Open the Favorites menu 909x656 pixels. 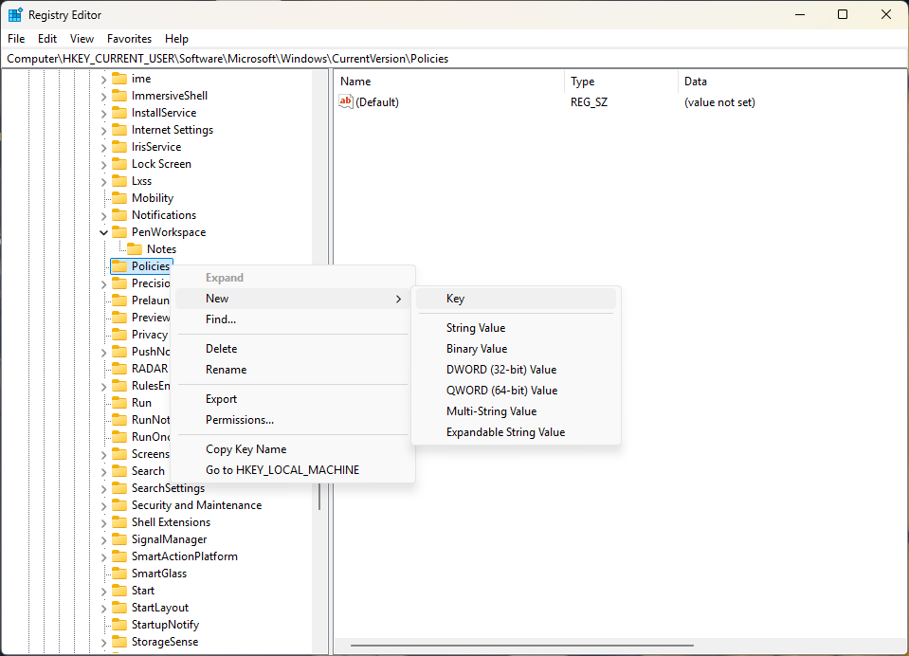pos(129,39)
